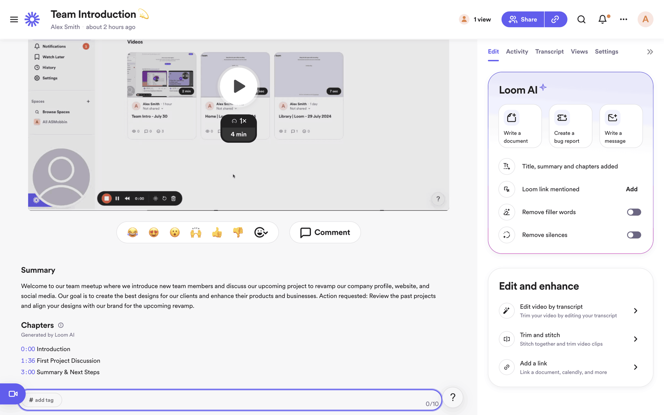Click the video progress bar
664x415 pixels.
(x=239, y=210)
